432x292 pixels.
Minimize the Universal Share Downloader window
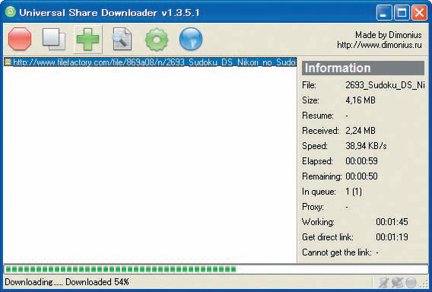[x=384, y=13]
